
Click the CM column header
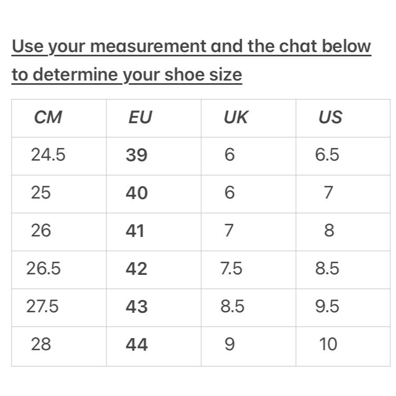click(x=59, y=118)
